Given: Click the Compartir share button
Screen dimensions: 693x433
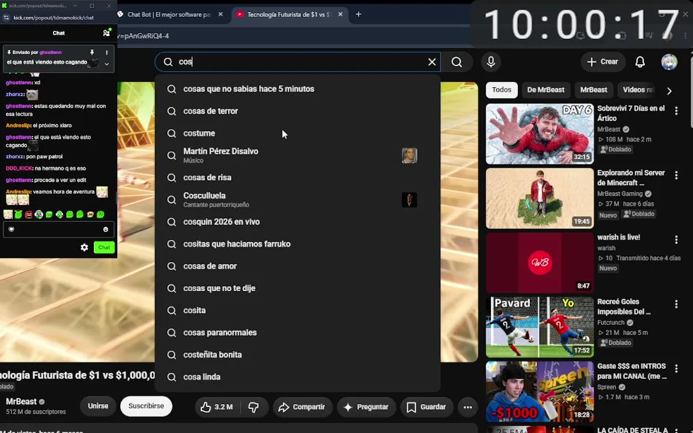Looking at the screenshot, I should click(x=302, y=407).
